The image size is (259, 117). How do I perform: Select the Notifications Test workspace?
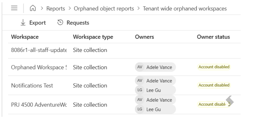point(32,85)
